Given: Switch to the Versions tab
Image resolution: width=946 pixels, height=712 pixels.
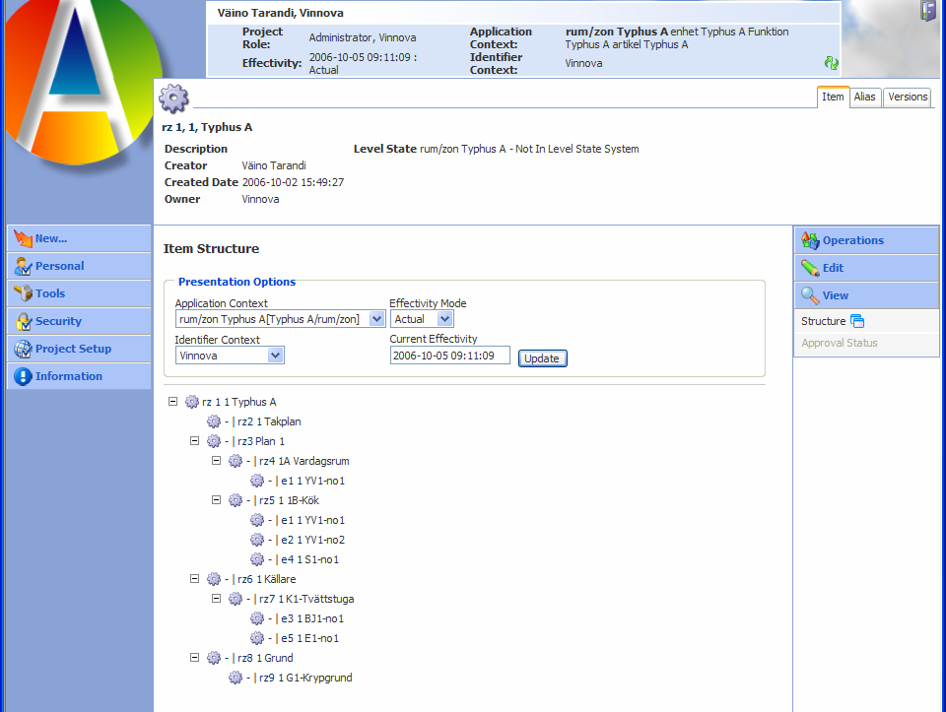Looking at the screenshot, I should [908, 97].
